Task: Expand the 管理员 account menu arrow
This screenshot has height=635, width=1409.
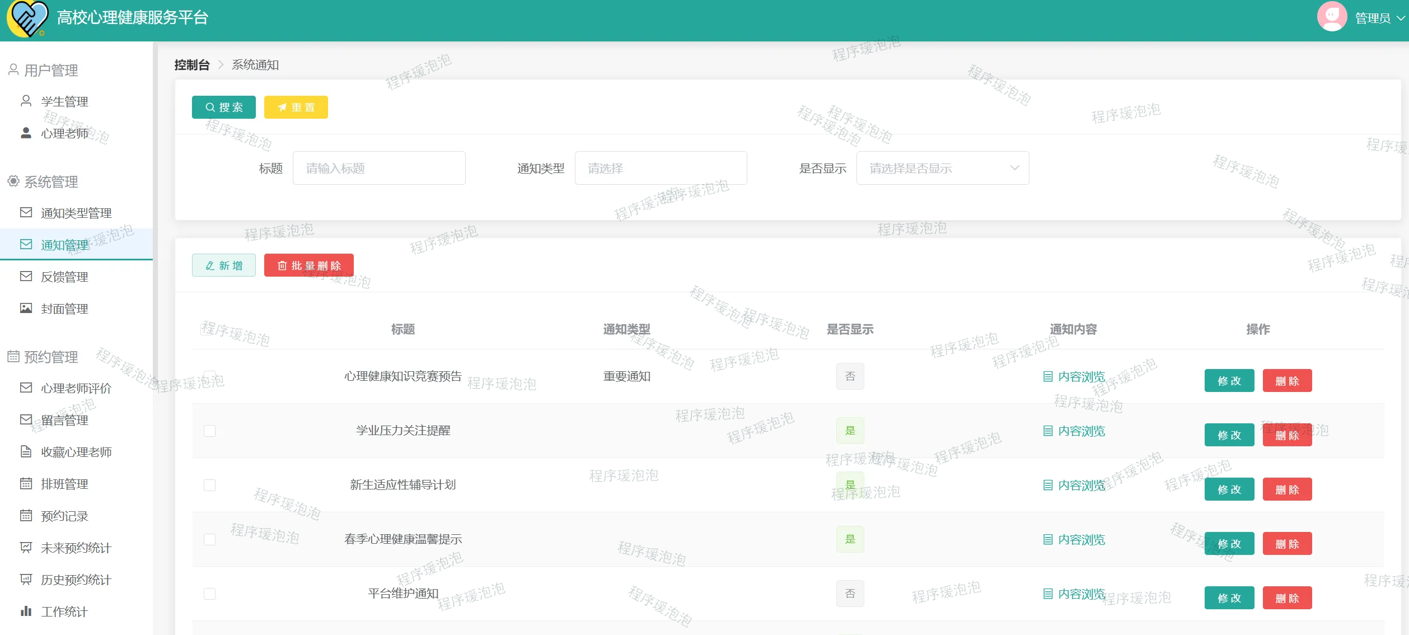Action: click(x=1401, y=18)
